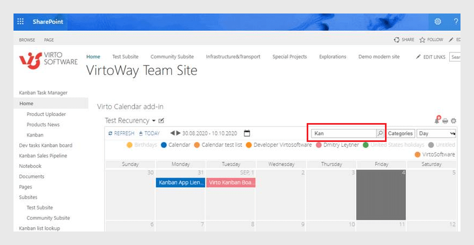This screenshot has width=474, height=245.
Task: Select the highlighted Friday 4 day cell
Action: tap(381, 195)
